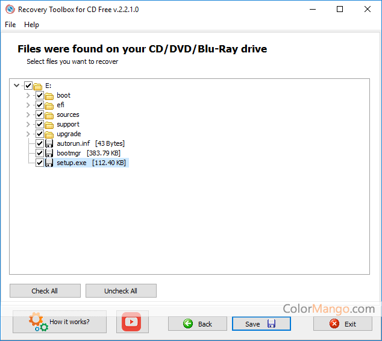Expand the support folder tree node
The width and height of the screenshot is (382, 341).
tap(28, 124)
